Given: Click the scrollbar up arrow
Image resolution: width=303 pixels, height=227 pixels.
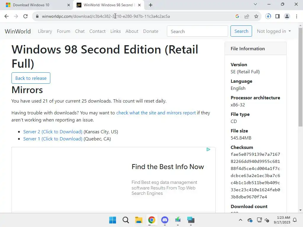Looking at the screenshot, I should click(300, 25).
